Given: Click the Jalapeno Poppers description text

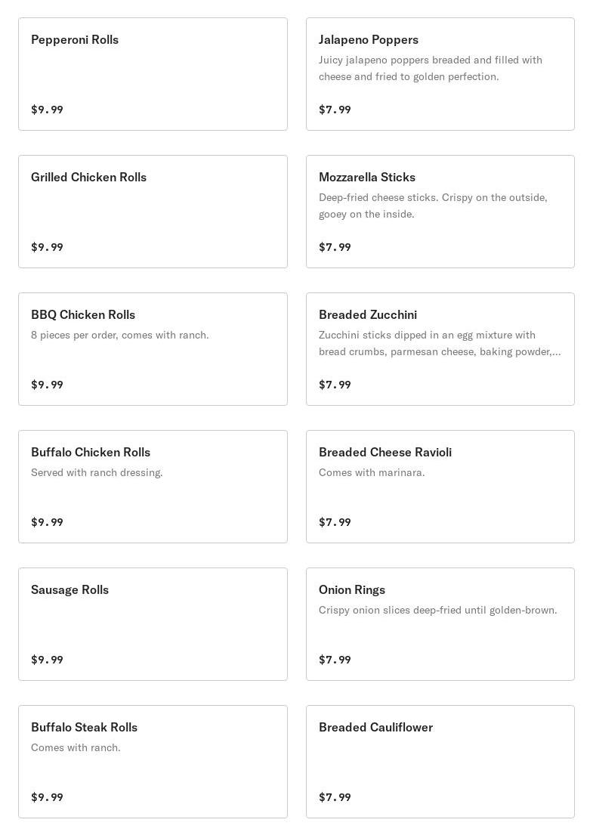Looking at the screenshot, I should pyautogui.click(x=430, y=68).
